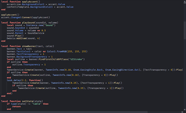Viewport: 186px width, 113px height.
Task: Click the 'if type(state)' condition line
Action: (28, 104)
